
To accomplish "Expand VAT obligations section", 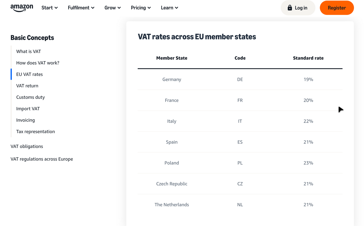I will click(27, 146).
